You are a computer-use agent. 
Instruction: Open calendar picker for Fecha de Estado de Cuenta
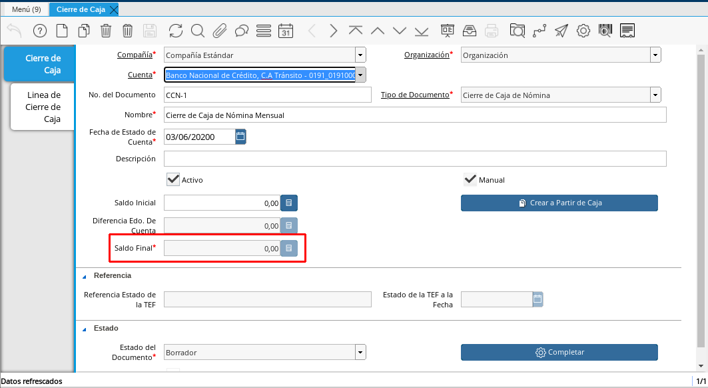pyautogui.click(x=240, y=137)
